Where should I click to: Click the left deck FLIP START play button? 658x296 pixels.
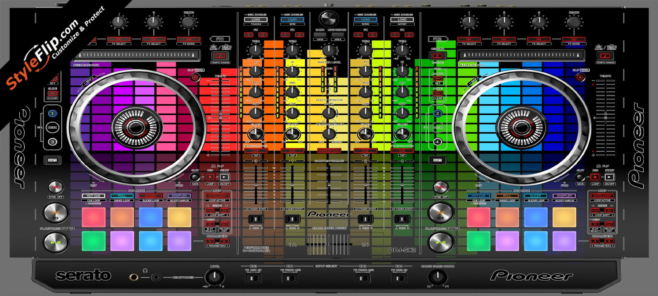[224, 177]
